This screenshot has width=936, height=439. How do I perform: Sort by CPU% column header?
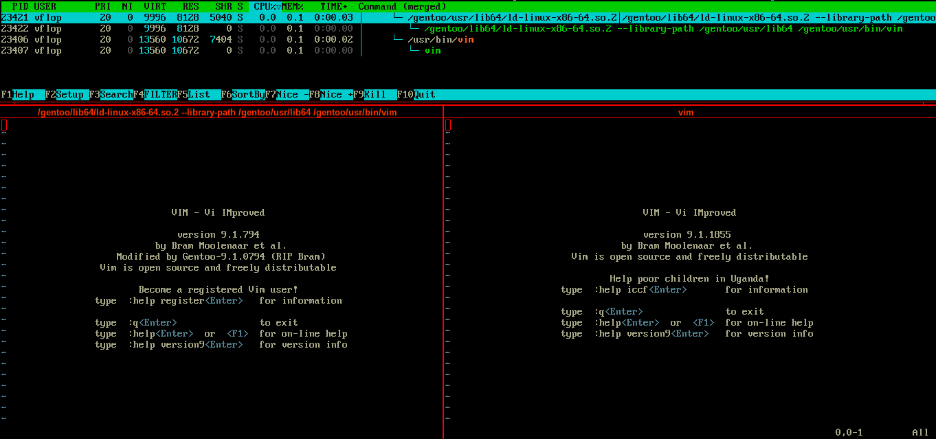pyautogui.click(x=265, y=6)
